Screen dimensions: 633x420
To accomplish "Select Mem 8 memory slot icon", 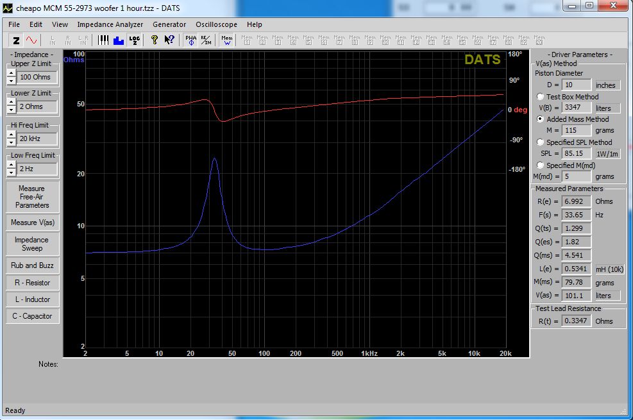I will click(x=355, y=40).
